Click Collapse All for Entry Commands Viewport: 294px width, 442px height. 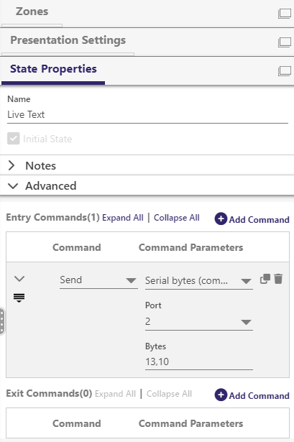pyautogui.click(x=176, y=218)
